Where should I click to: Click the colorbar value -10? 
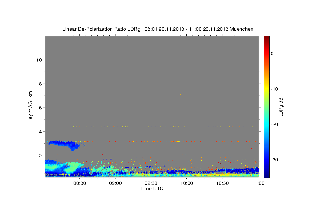click(274, 89)
